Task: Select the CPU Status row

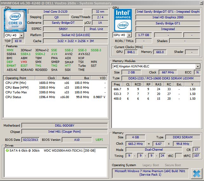Action: [55, 97]
